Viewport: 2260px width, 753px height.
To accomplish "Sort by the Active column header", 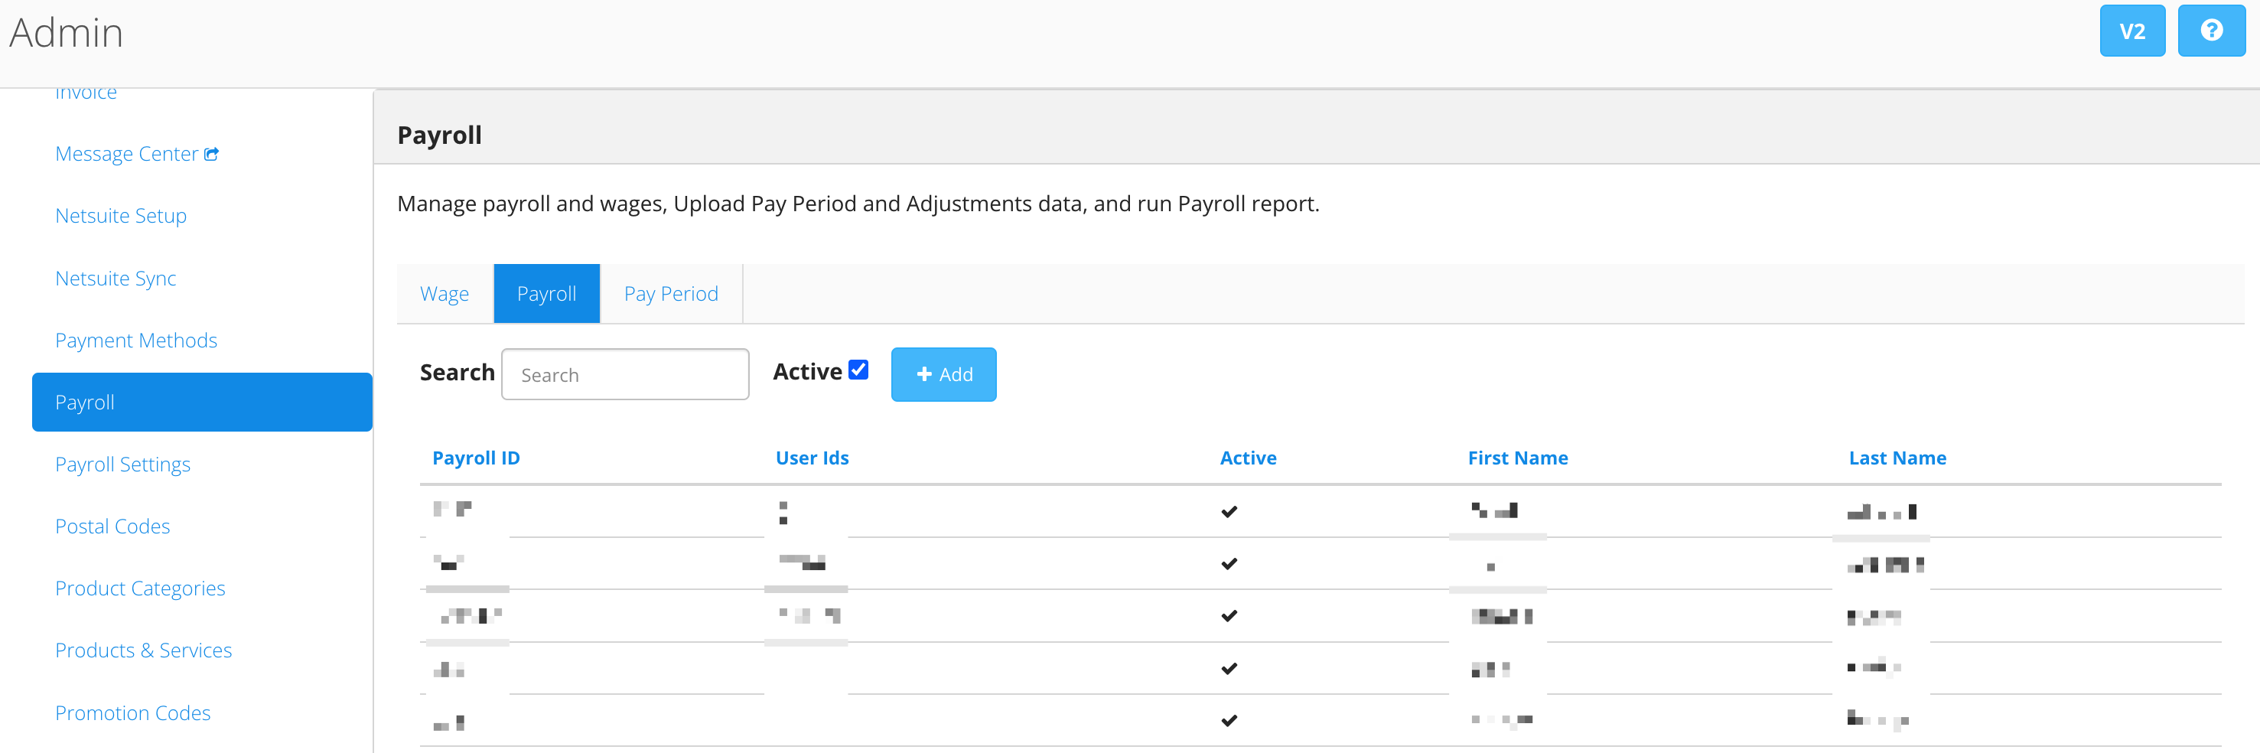I will [x=1248, y=458].
